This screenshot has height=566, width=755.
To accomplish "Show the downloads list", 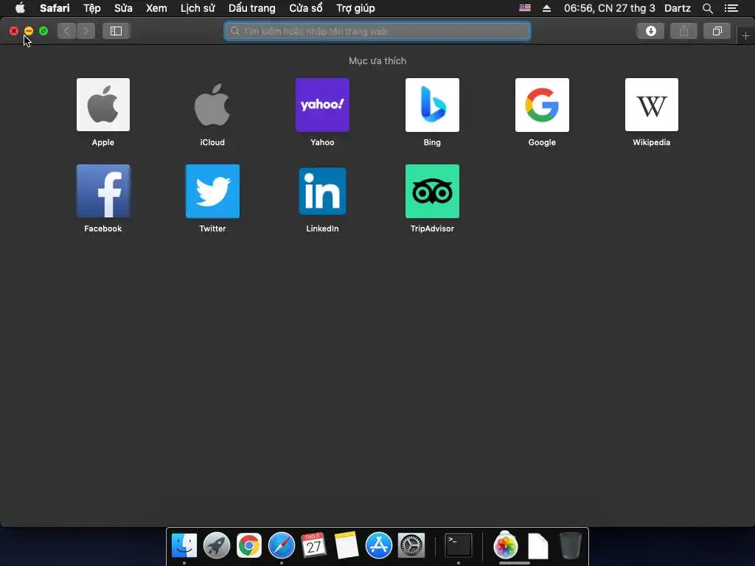I will pyautogui.click(x=650, y=31).
